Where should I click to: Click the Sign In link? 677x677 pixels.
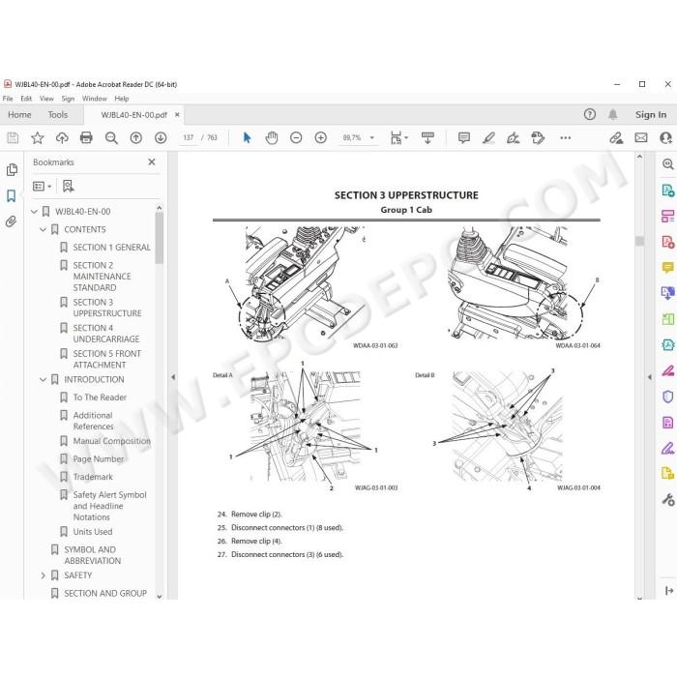[x=651, y=114]
